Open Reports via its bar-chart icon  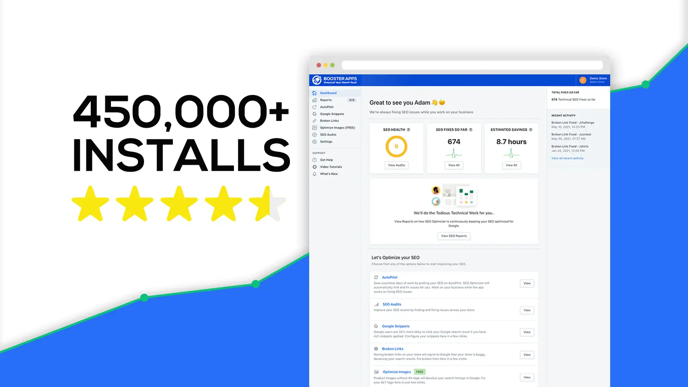pyautogui.click(x=314, y=100)
